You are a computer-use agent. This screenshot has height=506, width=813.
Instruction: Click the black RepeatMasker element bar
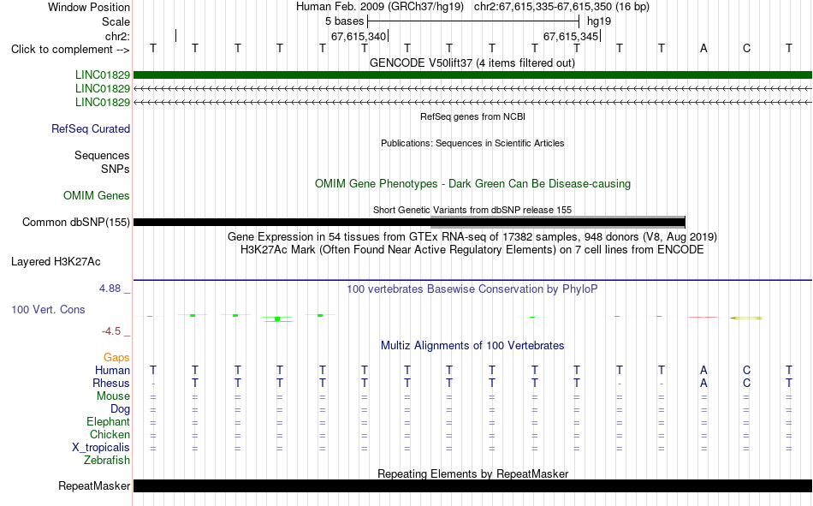(x=472, y=485)
